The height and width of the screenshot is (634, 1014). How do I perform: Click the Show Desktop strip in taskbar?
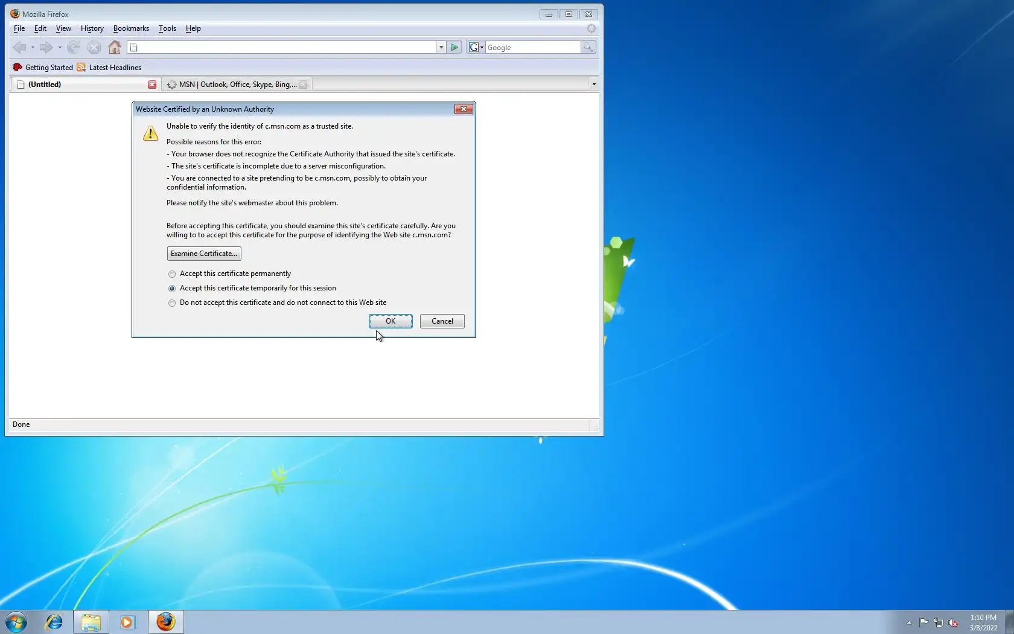click(x=1010, y=622)
